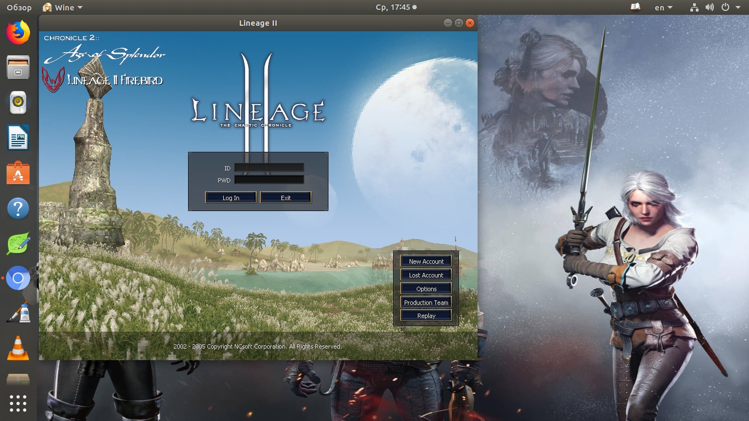Click the Lineage II Firebird logo

[103, 80]
